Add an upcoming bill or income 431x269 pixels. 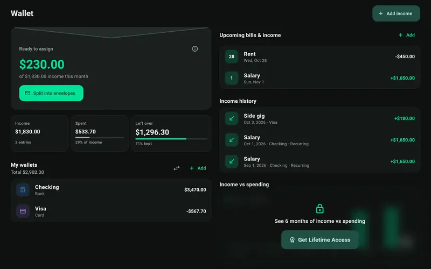pos(407,35)
